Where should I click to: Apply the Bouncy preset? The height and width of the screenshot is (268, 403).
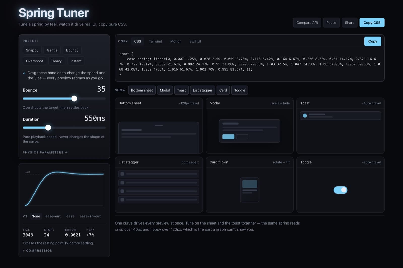[72, 50]
